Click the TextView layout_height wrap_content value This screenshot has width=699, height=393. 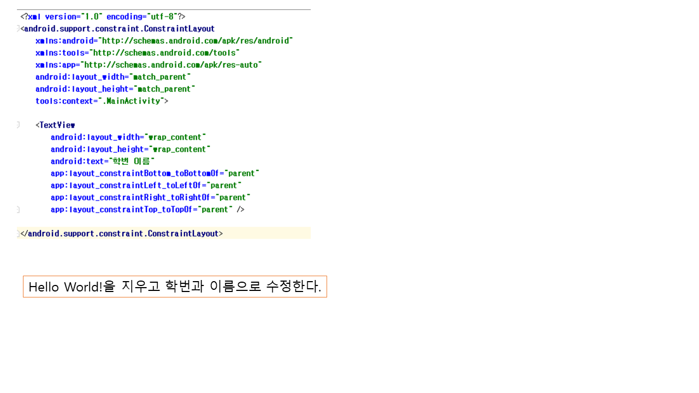[x=179, y=149]
